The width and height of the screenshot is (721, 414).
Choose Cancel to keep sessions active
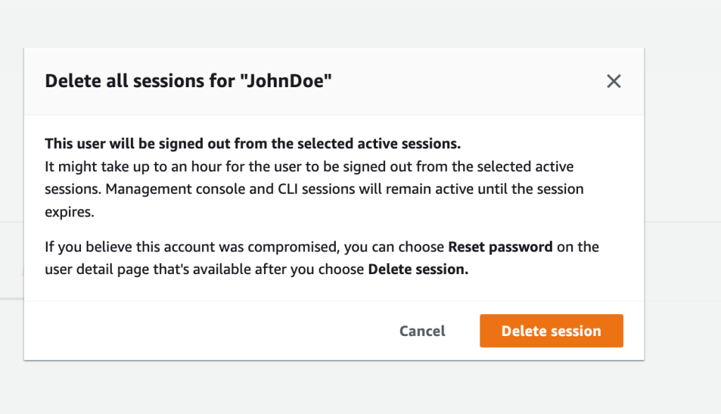coord(422,330)
